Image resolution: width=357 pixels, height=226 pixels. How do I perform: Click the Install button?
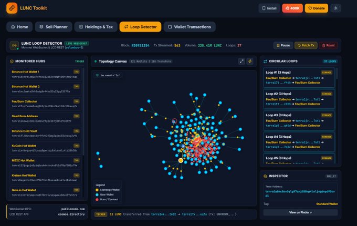[269, 8]
